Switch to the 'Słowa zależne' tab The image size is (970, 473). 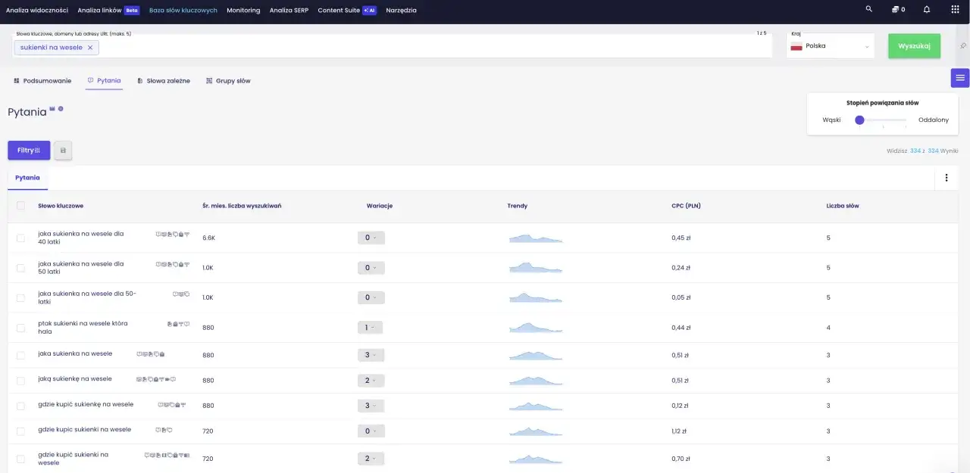pyautogui.click(x=163, y=80)
